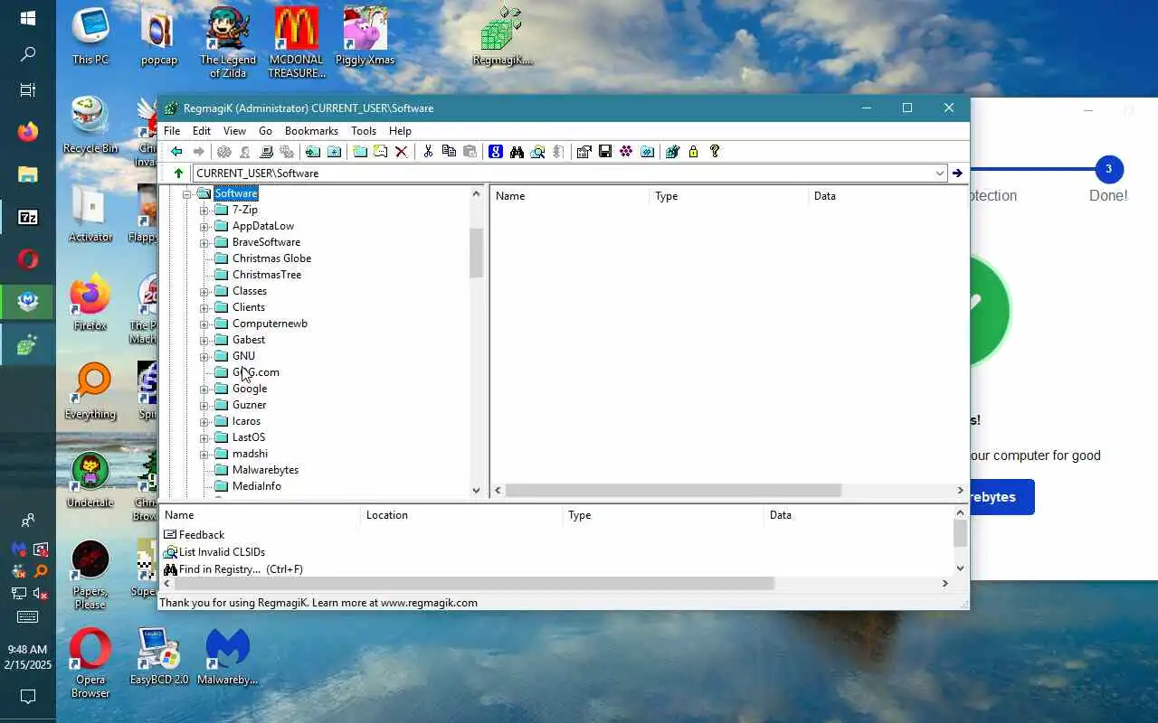Click the red X Delete toolbar icon
This screenshot has width=1158, height=723.
pyautogui.click(x=402, y=152)
